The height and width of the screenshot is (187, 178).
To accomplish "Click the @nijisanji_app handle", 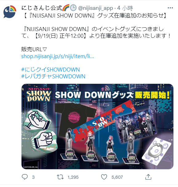I will click(95, 8).
